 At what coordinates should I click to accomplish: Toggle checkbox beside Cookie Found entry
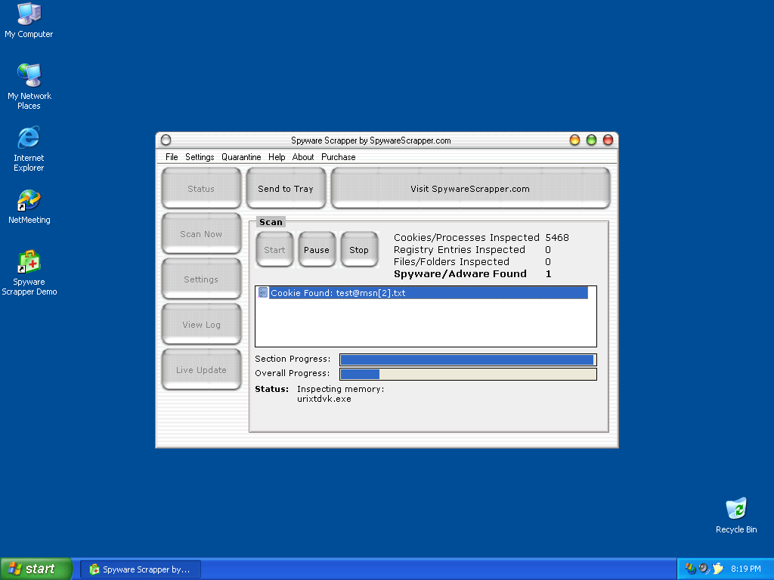(263, 292)
